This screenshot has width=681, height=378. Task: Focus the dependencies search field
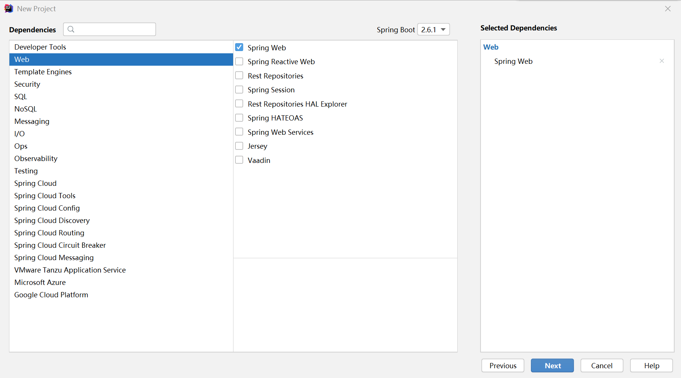pos(110,29)
